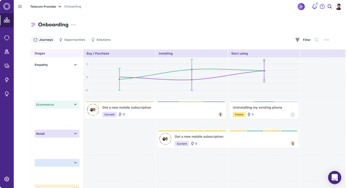
Task: Open Ecommerce 'Get a new mobile subscription' title
Action: pyautogui.click(x=126, y=108)
